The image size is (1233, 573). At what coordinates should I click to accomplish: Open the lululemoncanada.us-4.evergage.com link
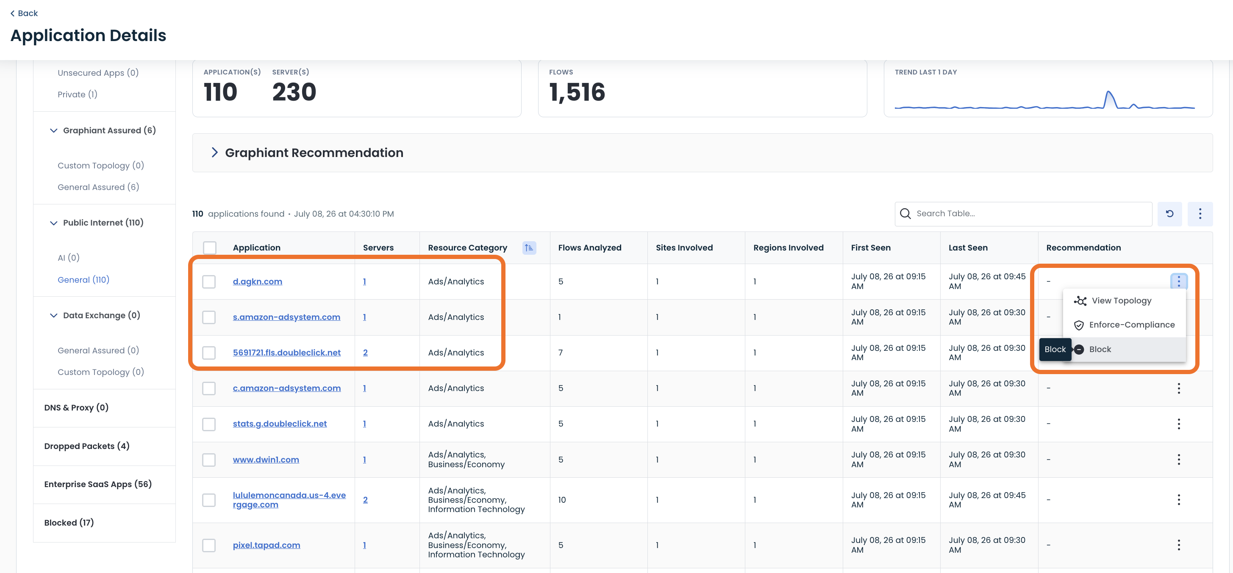[x=289, y=500]
